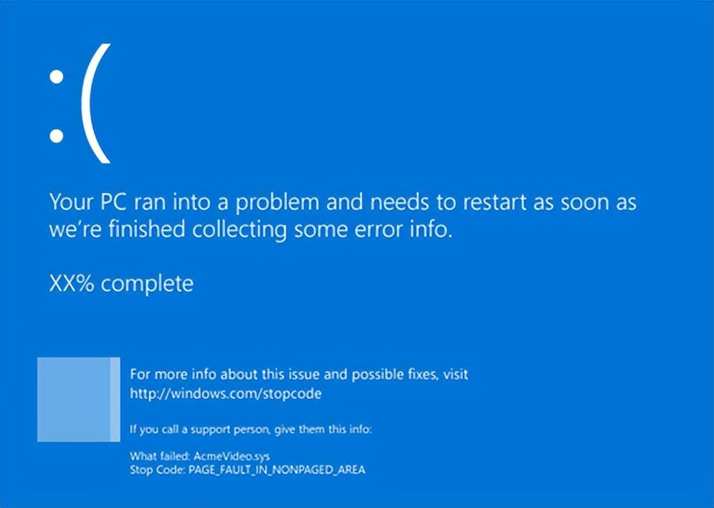Click the 'What failed:' label
This screenshot has width=714, height=508.
[x=160, y=456]
